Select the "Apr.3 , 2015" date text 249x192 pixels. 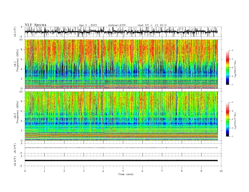[x=88, y=25]
